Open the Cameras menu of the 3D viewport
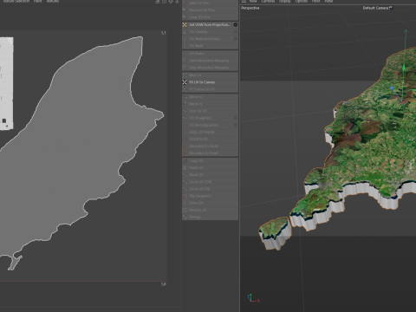Image resolution: width=416 pixels, height=312 pixels. coord(268,2)
